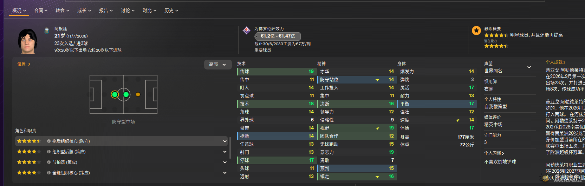585x186 pixels.
Task: Click info icon beside 全能组织核心 (策应)
Action: [49, 173]
